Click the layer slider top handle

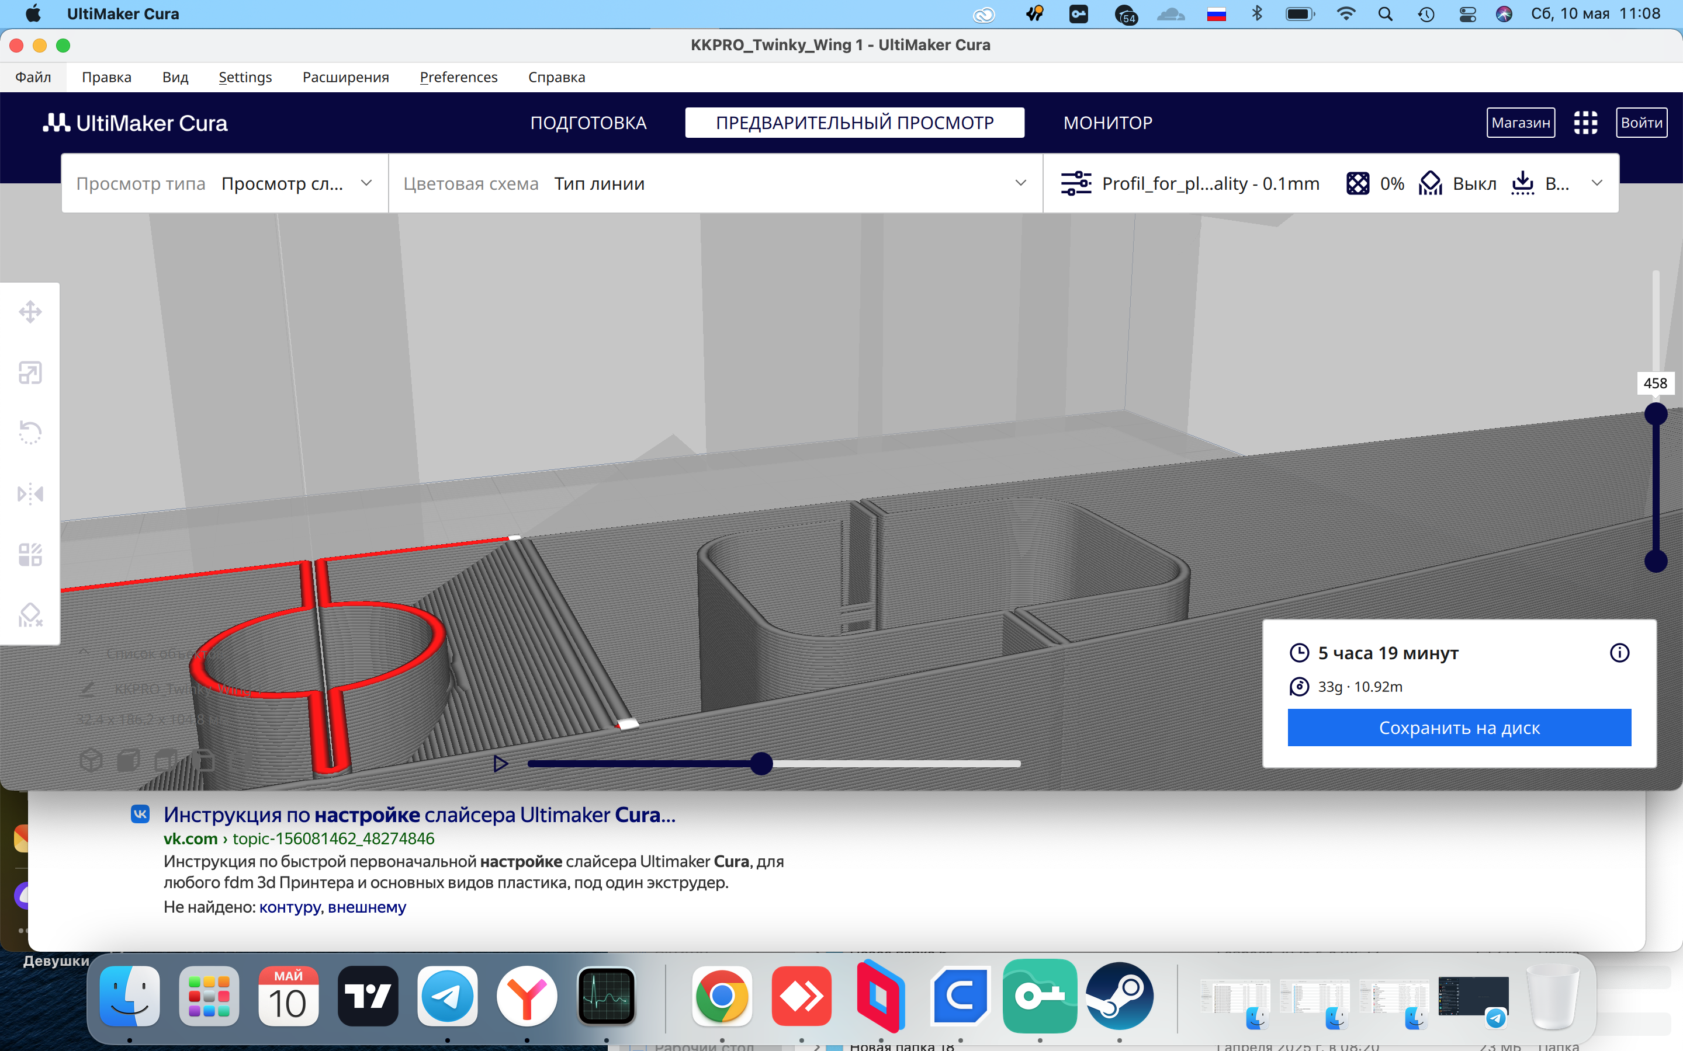tap(1656, 415)
